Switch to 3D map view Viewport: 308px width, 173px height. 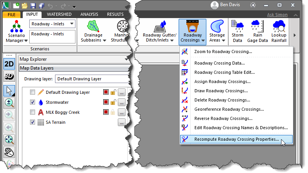pos(9,76)
